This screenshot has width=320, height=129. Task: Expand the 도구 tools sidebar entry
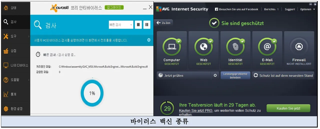(15, 36)
